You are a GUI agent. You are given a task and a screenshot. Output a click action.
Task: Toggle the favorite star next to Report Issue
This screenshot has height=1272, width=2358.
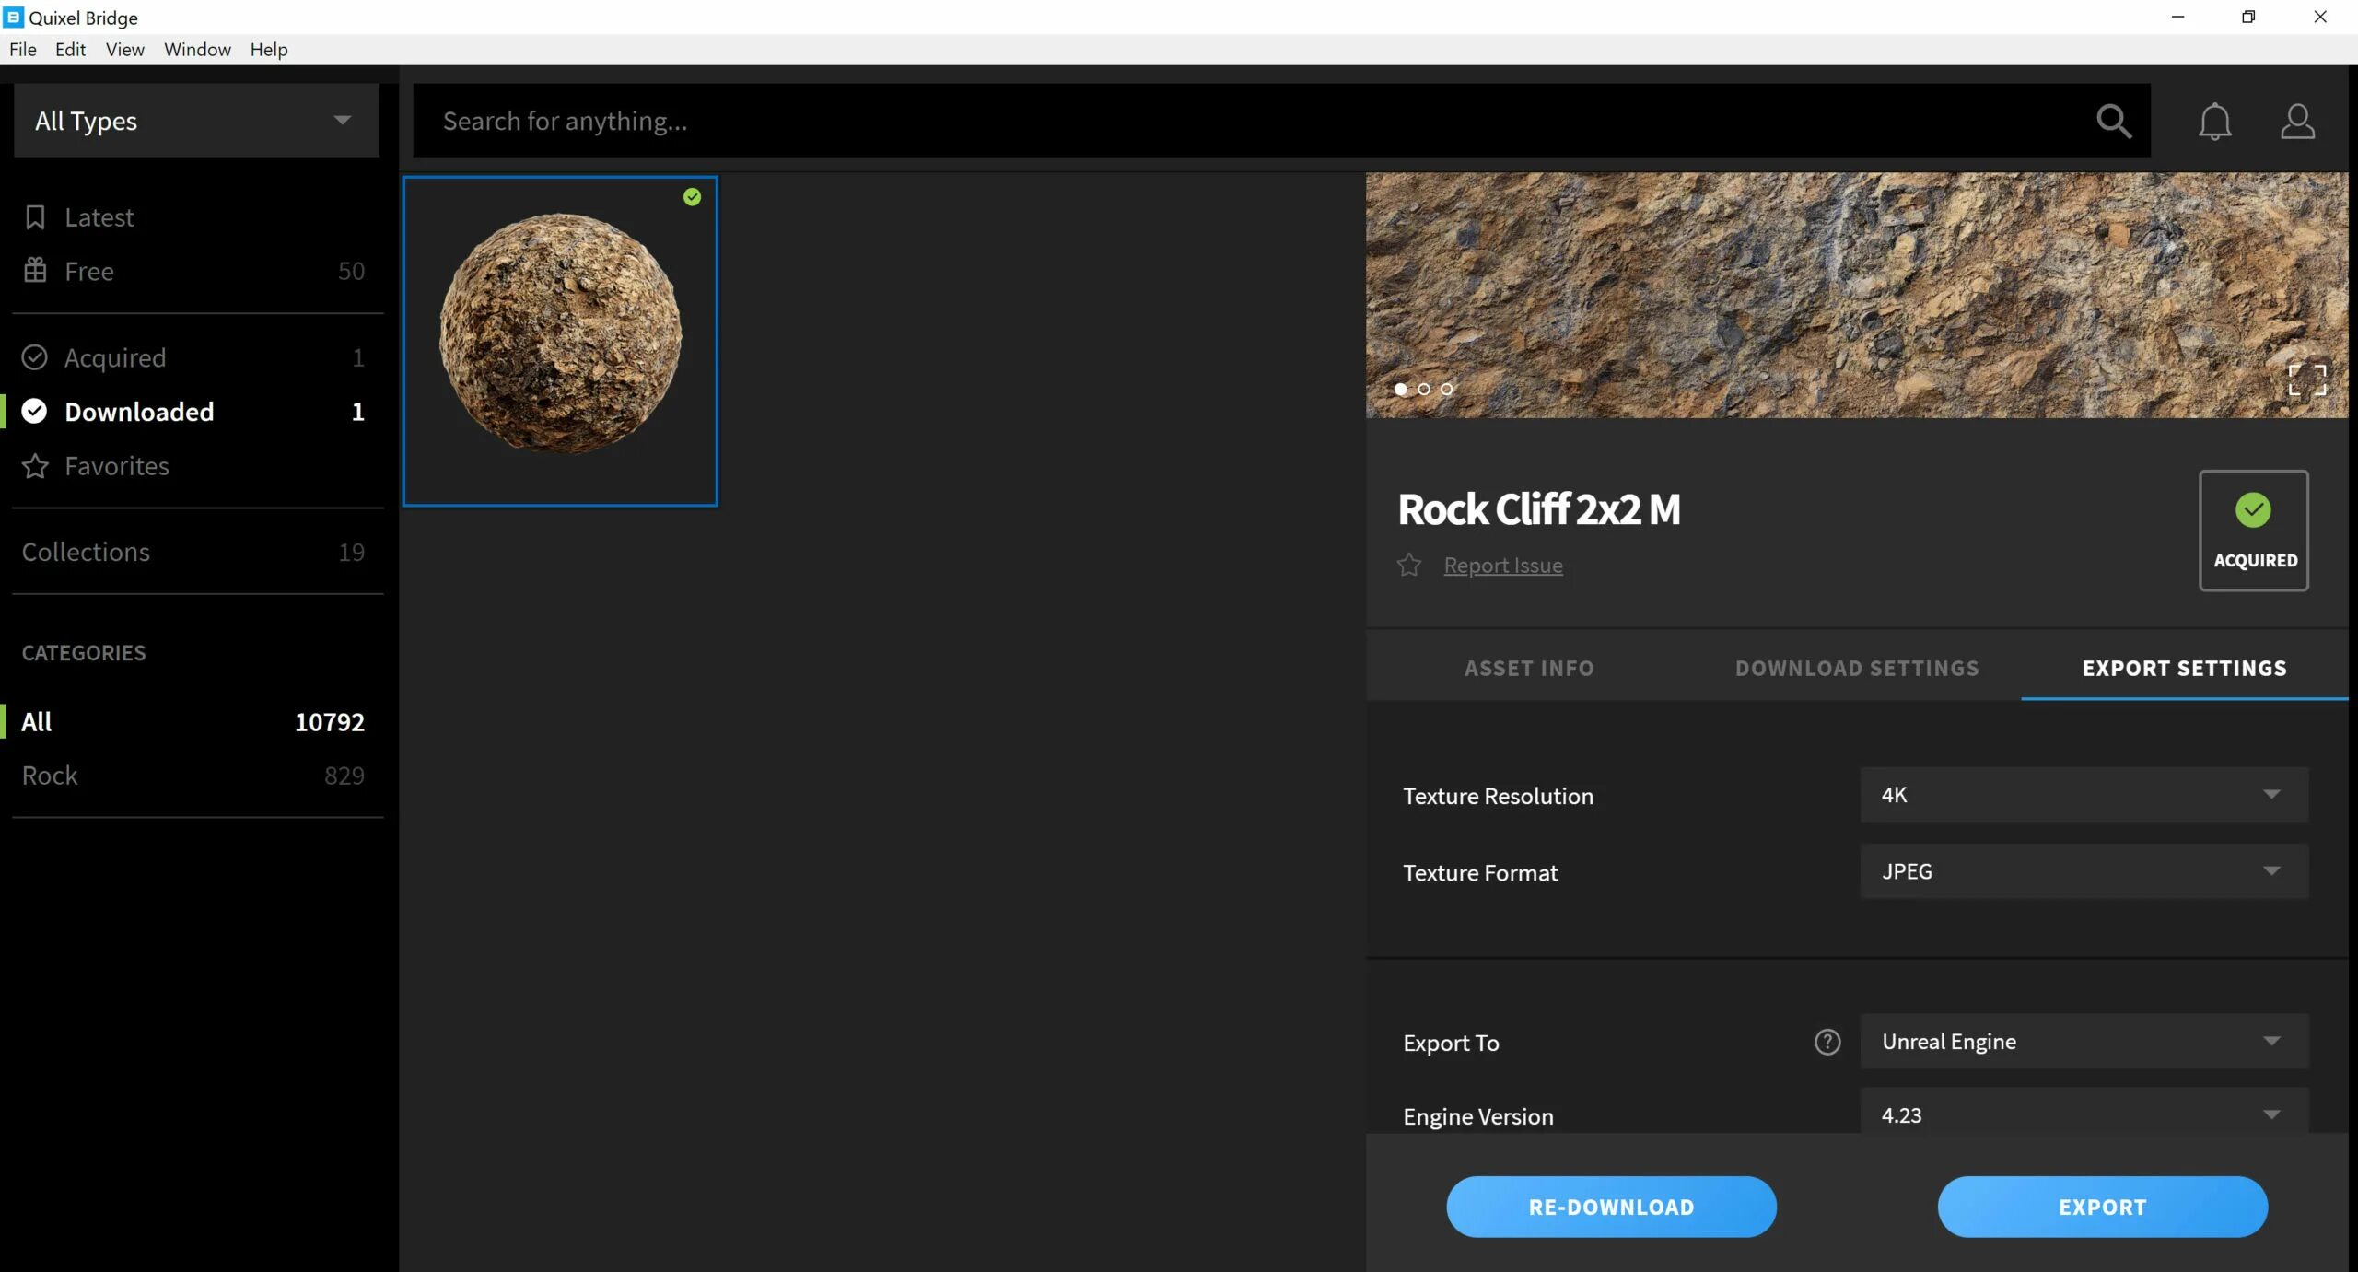coord(1408,565)
